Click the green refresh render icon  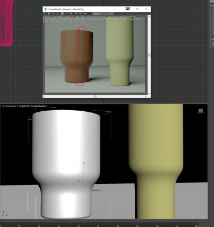pyautogui.click(x=53, y=14)
